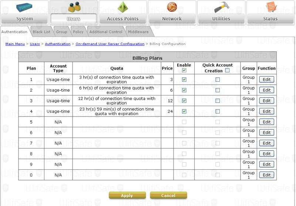The image size is (296, 206).
Task: Uncheck Enable for plan 4
Action: click(x=184, y=111)
